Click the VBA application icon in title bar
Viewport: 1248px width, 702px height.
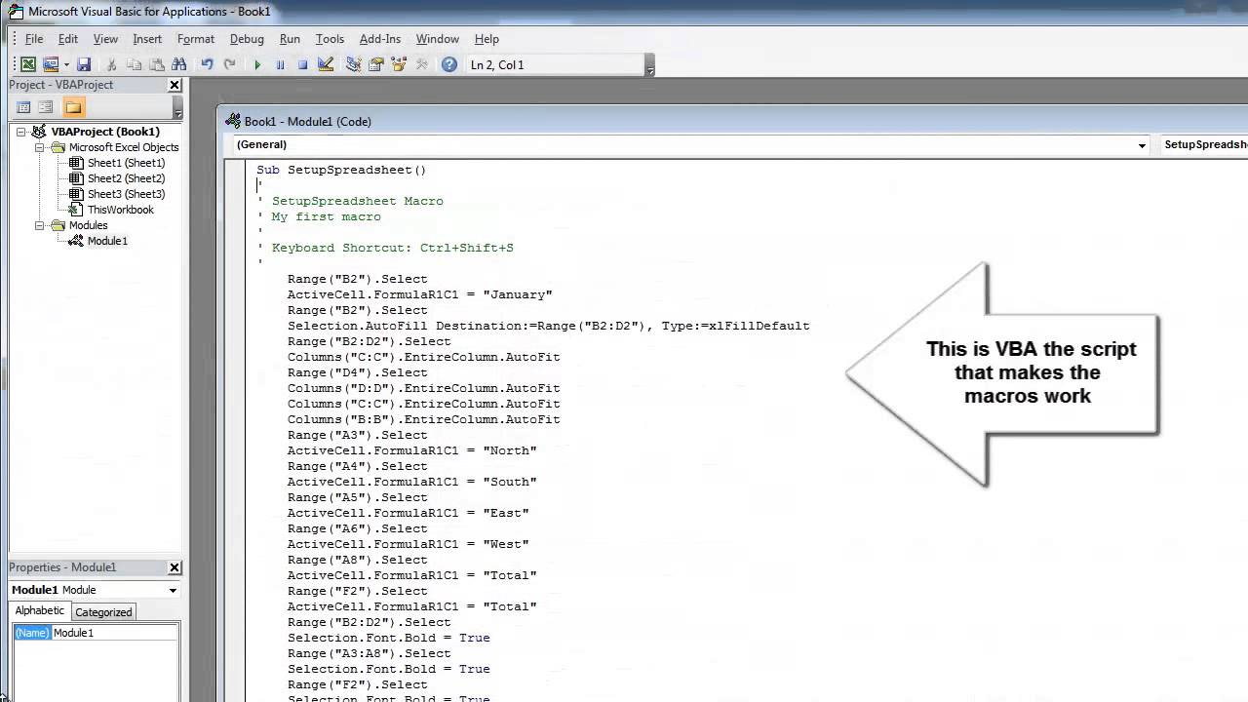click(x=15, y=12)
